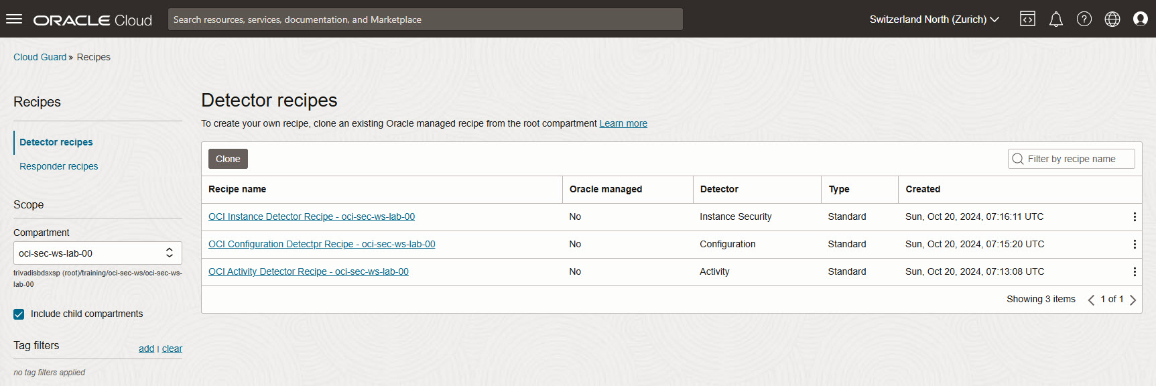Viewport: 1156px width, 386px height.
Task: Open the Cloud Guard breadcrumb link
Action: [x=40, y=57]
